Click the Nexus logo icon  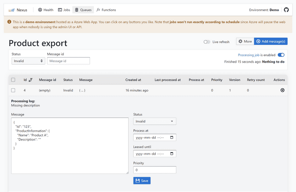(x=11, y=10)
